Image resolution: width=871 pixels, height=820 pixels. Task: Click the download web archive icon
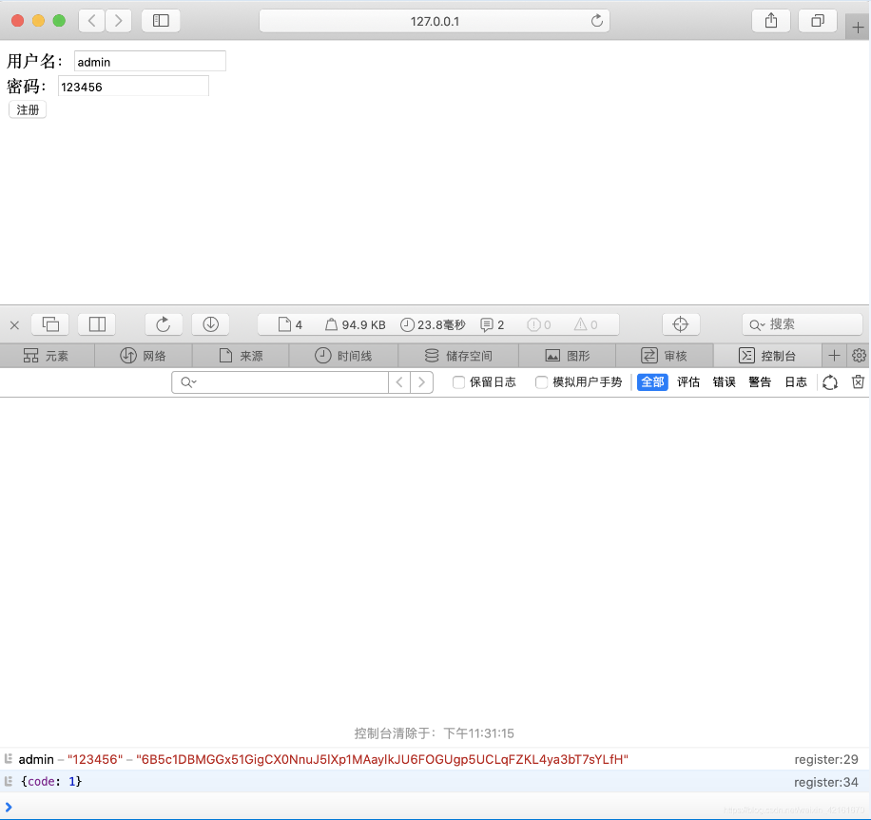point(210,324)
